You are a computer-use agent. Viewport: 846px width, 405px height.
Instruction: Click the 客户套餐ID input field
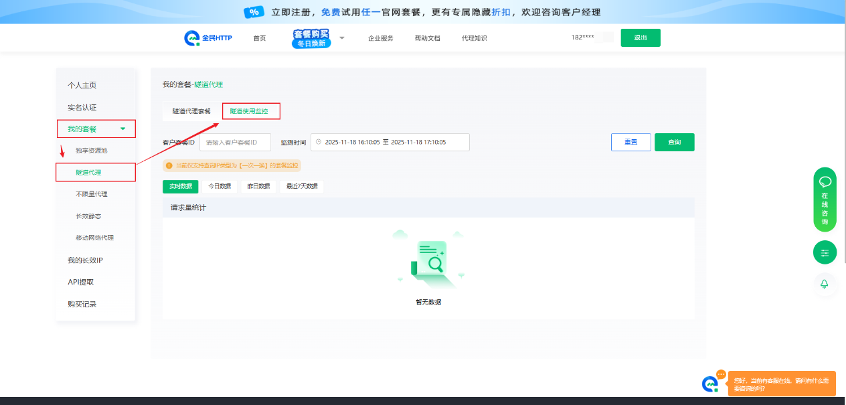(235, 143)
